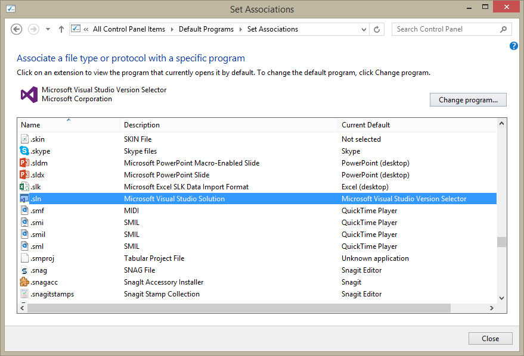Click 'Microsoft Visual Studio Solution' description
Screen dimensions: 524x356
tap(175, 199)
